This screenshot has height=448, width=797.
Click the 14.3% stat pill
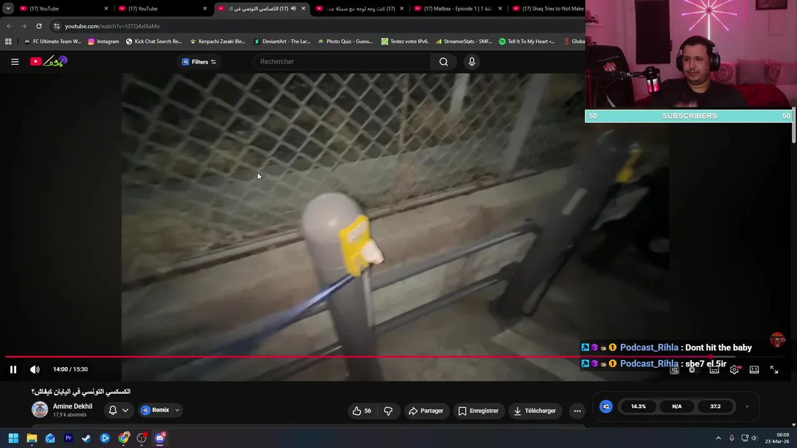(x=638, y=406)
